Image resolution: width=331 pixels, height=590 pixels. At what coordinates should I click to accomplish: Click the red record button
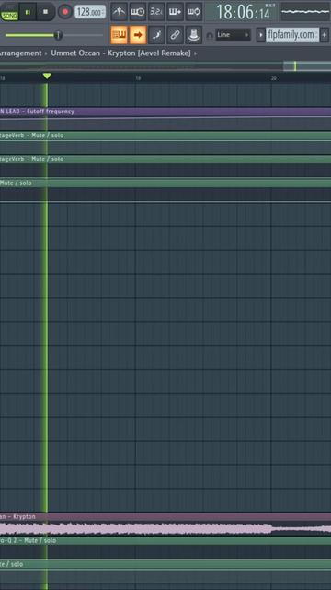[x=65, y=12]
